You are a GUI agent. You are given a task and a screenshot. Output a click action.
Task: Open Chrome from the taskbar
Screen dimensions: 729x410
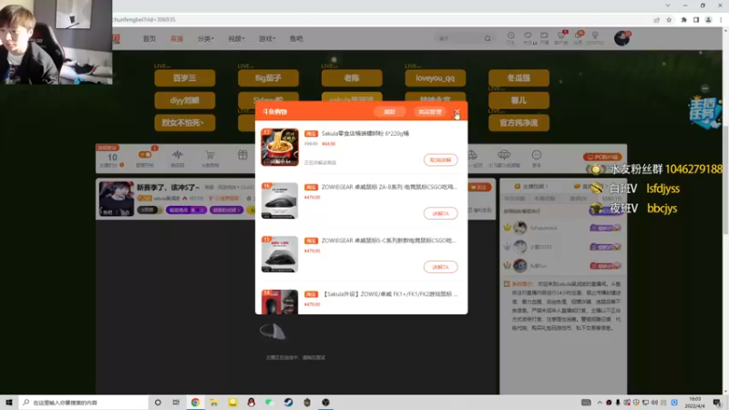pos(195,403)
